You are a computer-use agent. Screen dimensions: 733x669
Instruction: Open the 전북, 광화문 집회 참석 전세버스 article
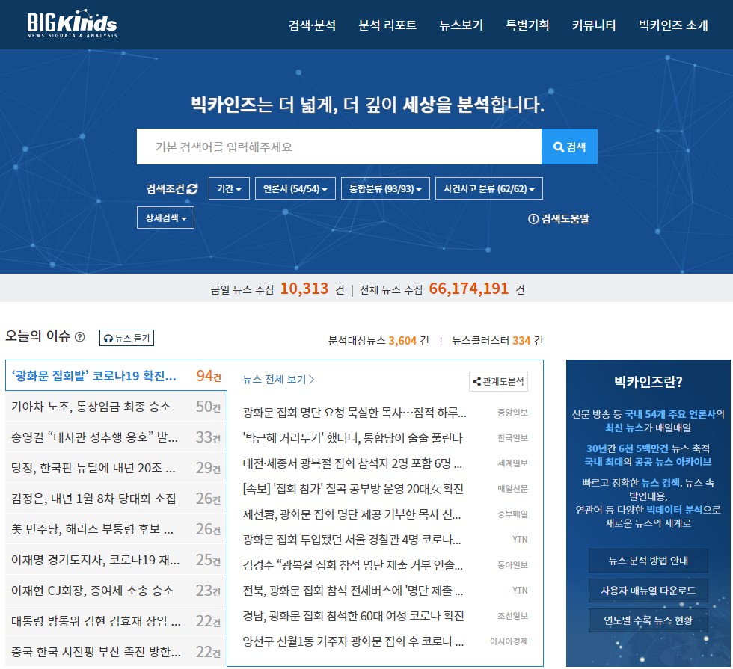coord(353,591)
